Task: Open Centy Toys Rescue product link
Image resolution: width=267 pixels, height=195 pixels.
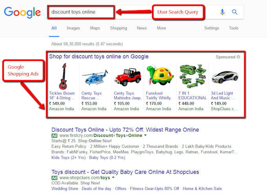Action: 91,96
